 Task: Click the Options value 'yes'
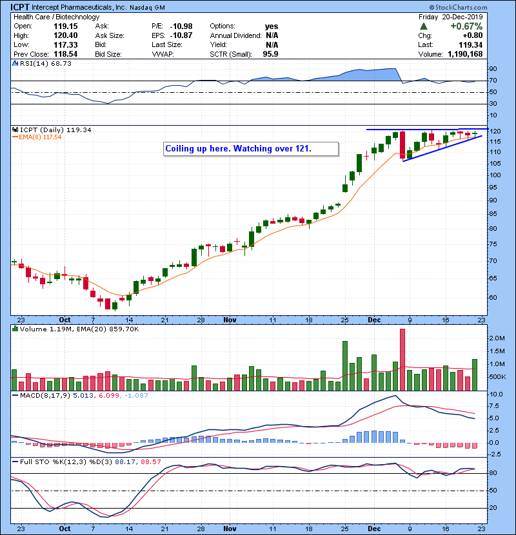(x=272, y=26)
